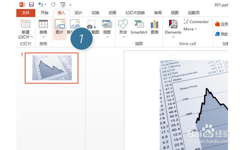Switch to the 设计 tab
This screenshot has width=244, height=150.
point(78,13)
